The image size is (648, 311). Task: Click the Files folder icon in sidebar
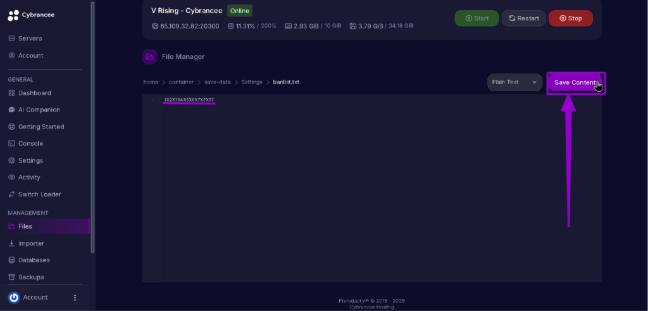click(11, 226)
